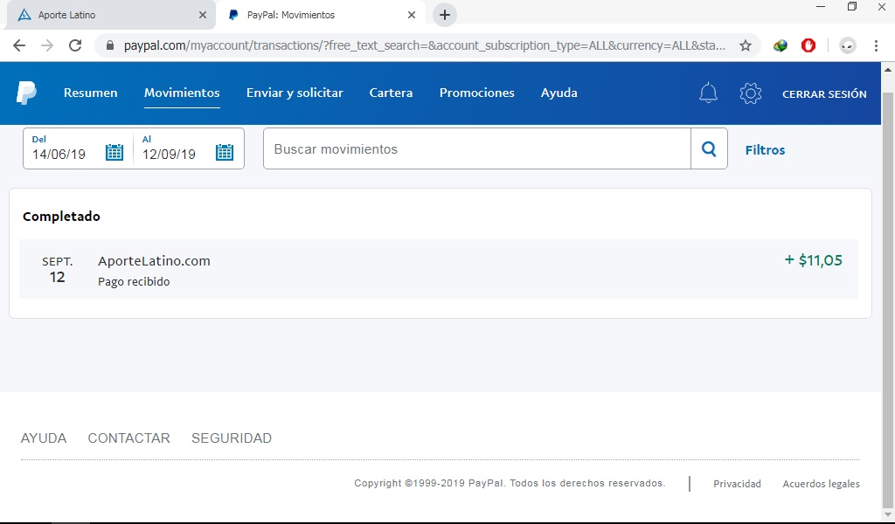Open the account settings gear

tap(751, 93)
